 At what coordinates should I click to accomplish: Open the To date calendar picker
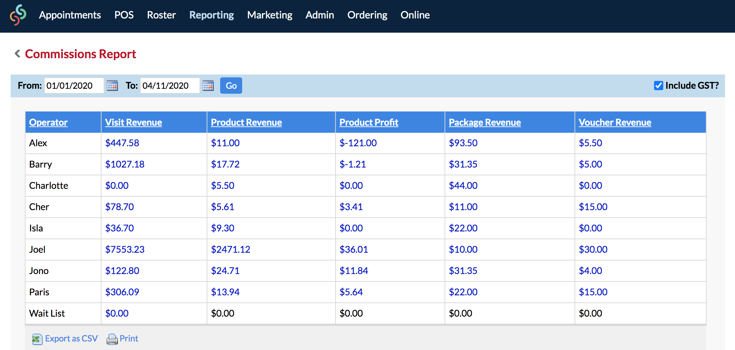208,86
